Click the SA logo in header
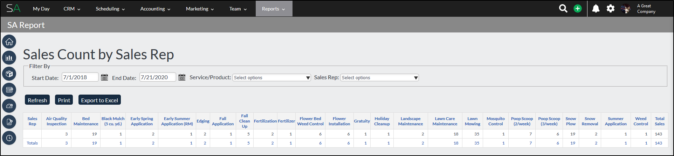This screenshot has height=156, width=674. point(13,8)
